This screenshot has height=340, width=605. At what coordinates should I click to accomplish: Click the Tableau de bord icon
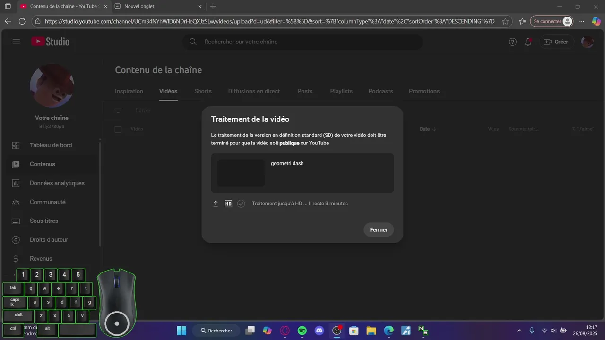point(16,145)
